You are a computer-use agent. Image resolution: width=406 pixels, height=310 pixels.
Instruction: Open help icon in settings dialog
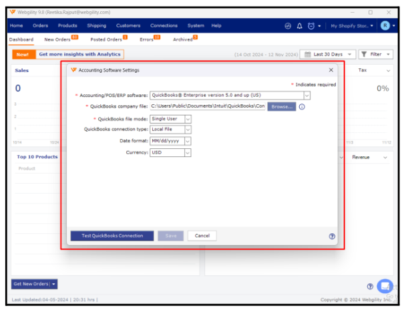332,236
